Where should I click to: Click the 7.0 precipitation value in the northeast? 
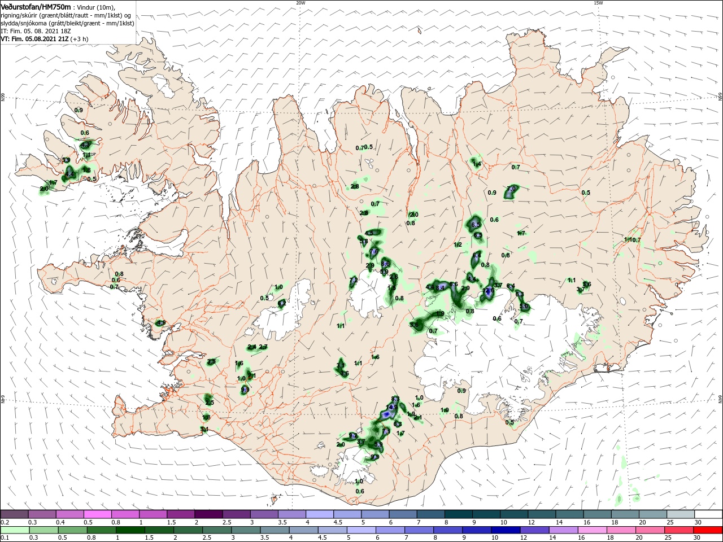(x=511, y=189)
